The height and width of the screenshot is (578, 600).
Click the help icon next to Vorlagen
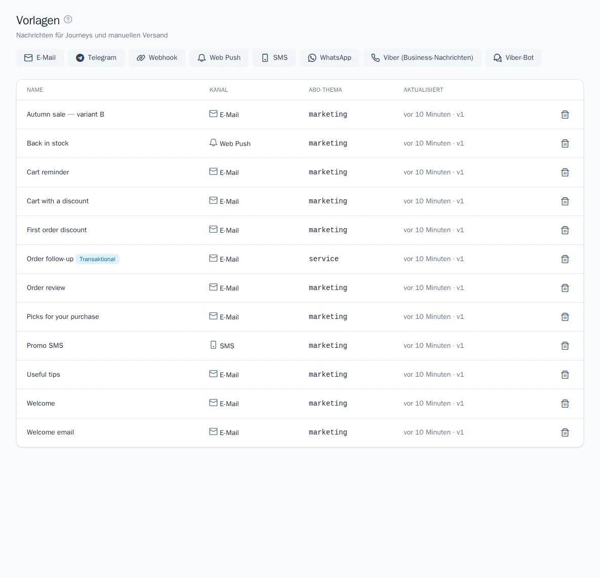click(x=68, y=20)
